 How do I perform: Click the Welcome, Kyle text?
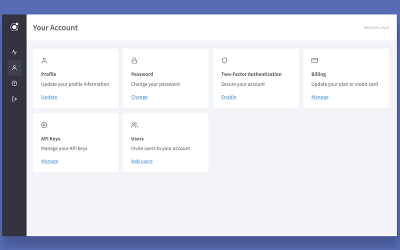click(376, 27)
